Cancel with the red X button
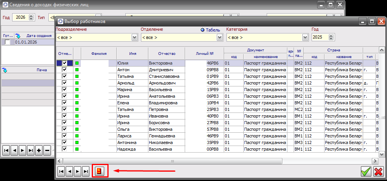Viewport: 387px width, 181px height. (x=378, y=172)
